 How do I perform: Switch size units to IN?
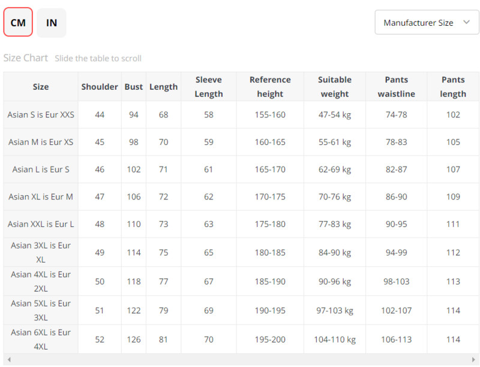52,23
